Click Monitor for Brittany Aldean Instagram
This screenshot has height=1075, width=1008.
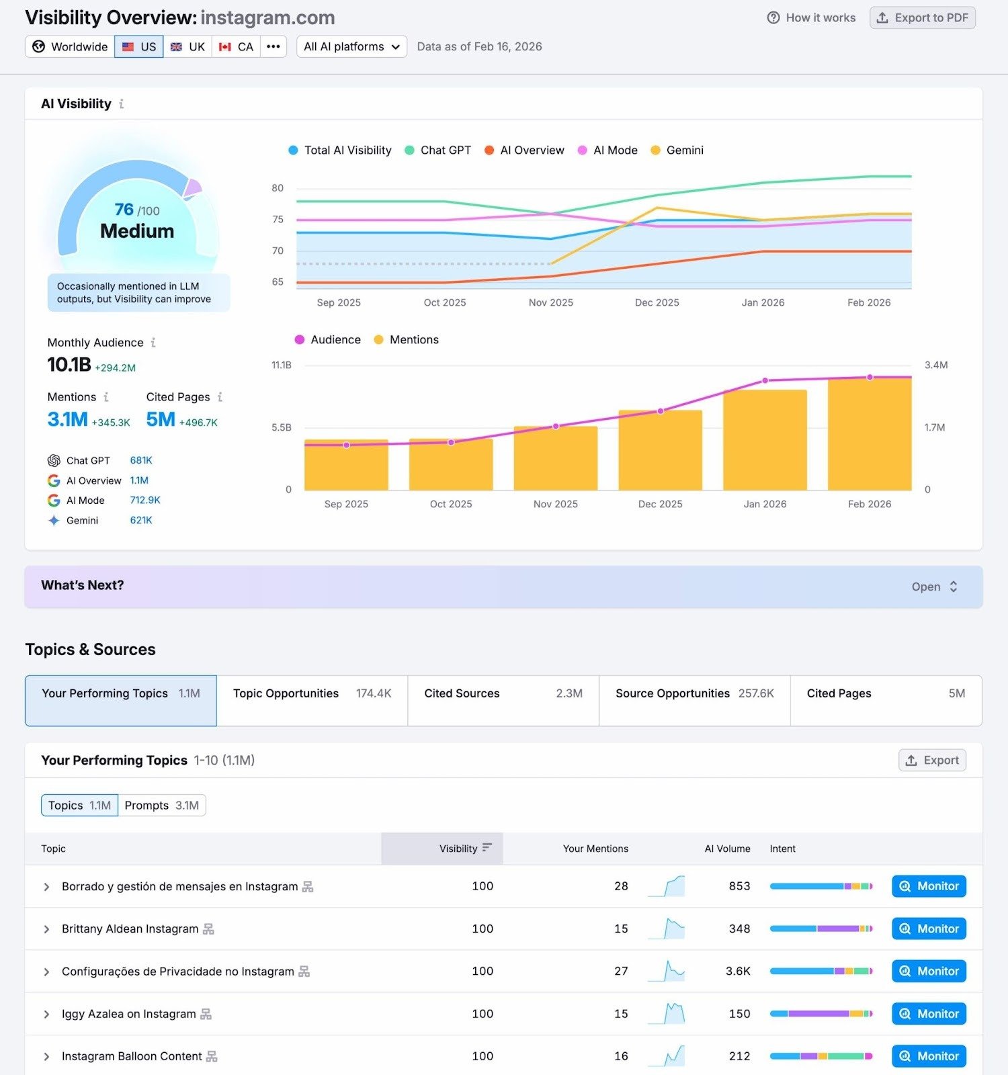(929, 929)
